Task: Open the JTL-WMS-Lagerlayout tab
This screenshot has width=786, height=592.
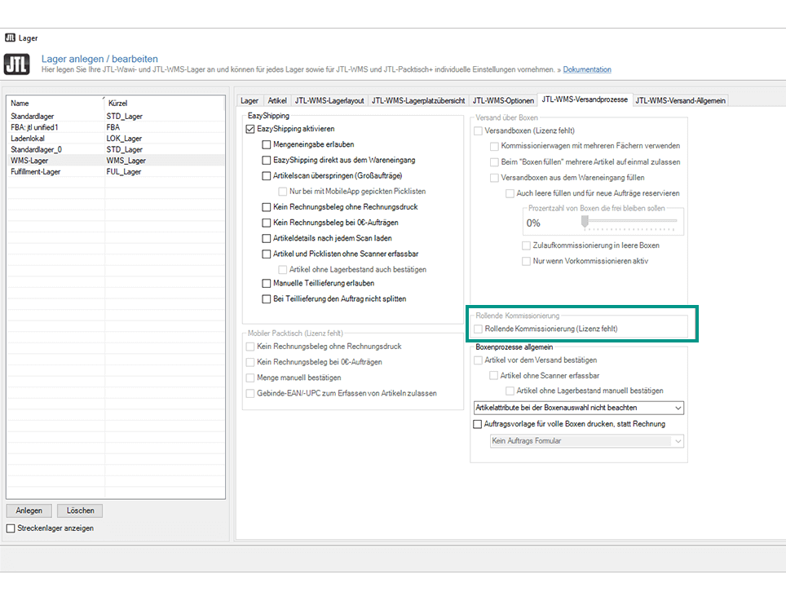Action: 329,100
